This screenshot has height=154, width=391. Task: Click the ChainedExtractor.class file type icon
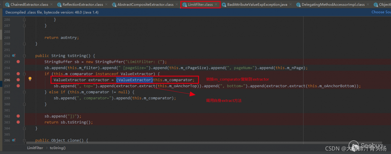(x=7, y=5)
